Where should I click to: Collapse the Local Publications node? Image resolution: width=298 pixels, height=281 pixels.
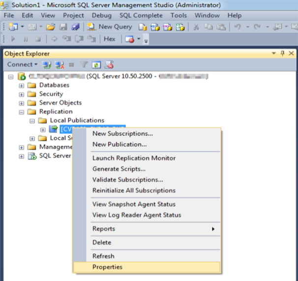32,121
